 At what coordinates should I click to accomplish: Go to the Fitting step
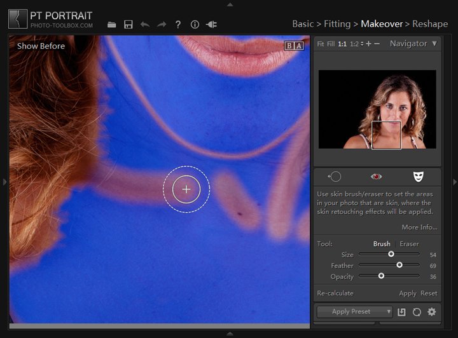point(337,24)
